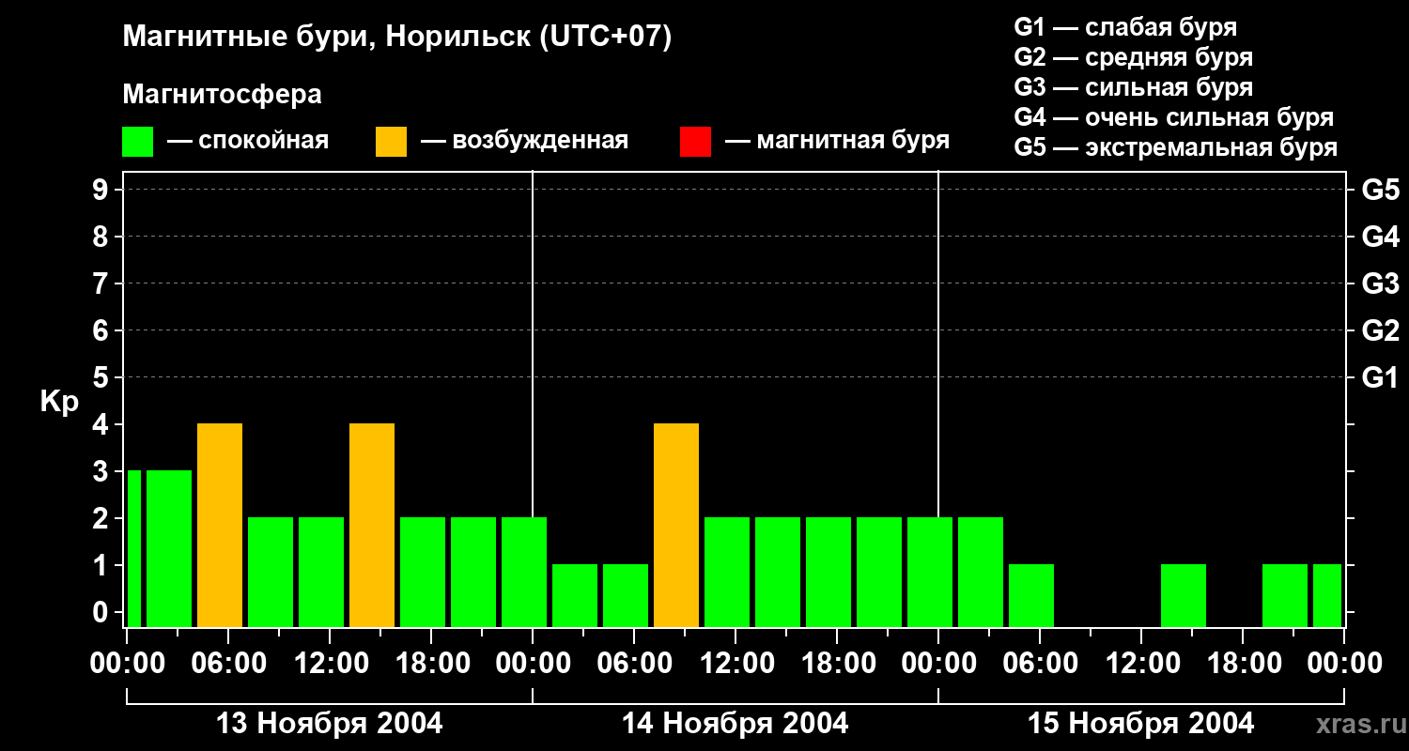1409x751 pixels.
Task: Select the 'G3 — сильная буря' legend line
Action: (x=1133, y=87)
